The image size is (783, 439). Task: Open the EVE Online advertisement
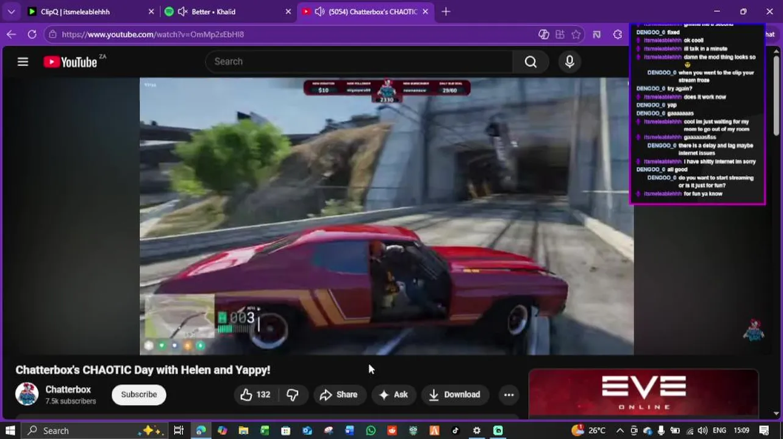coord(643,393)
